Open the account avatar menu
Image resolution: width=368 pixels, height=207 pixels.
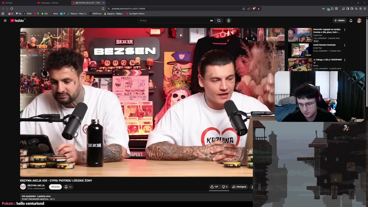coord(359,20)
